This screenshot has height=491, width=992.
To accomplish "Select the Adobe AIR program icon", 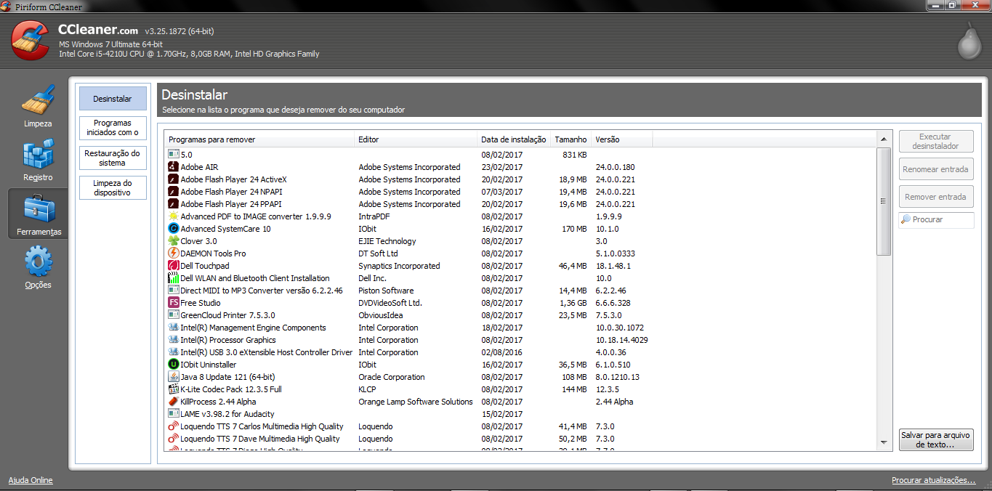I will 174,167.
